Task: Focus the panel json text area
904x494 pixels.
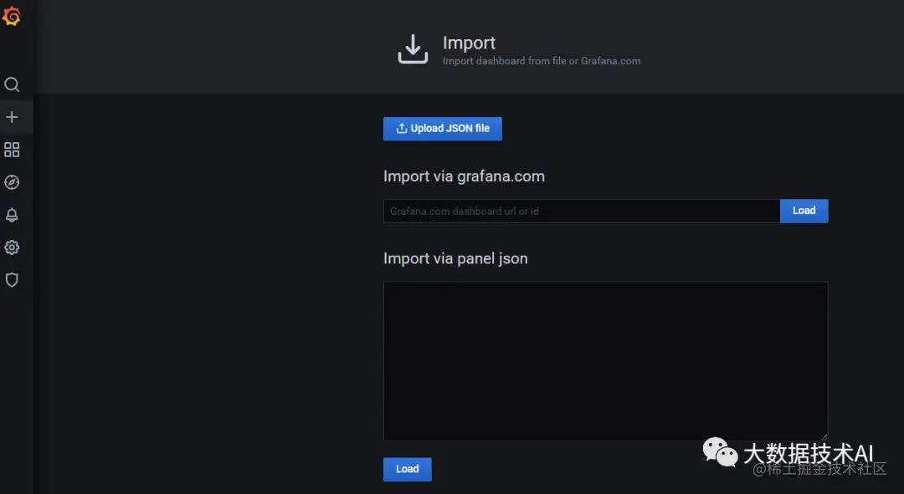Action: coord(605,361)
